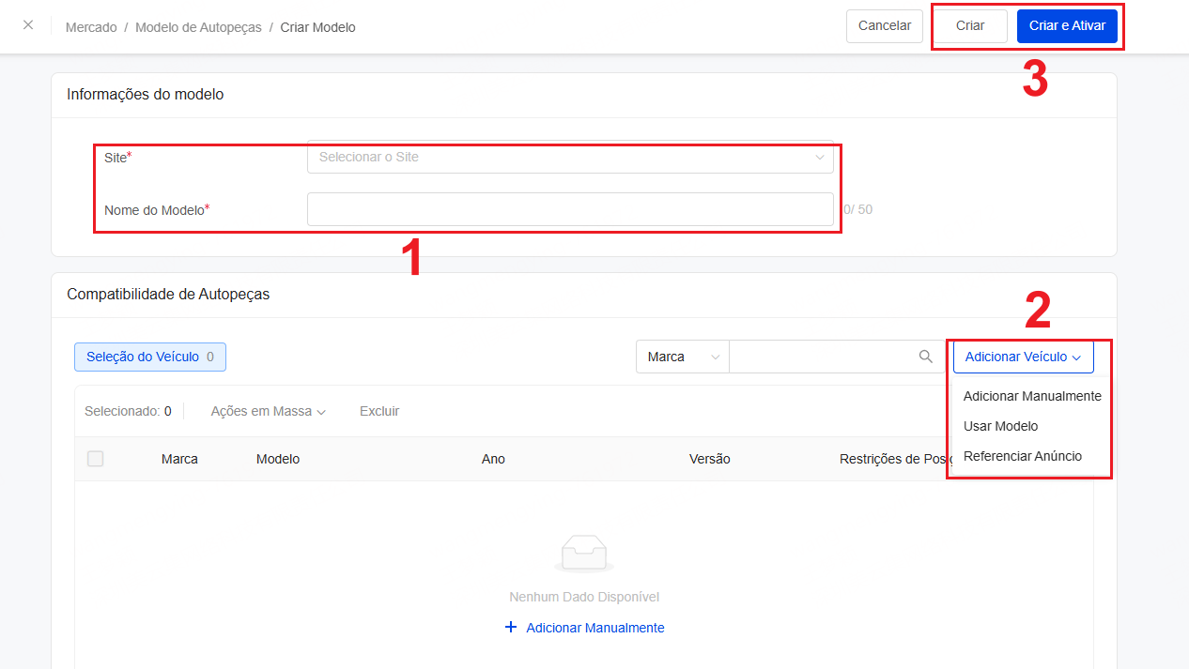
Task: Click the Marca column header
Action: [179, 459]
